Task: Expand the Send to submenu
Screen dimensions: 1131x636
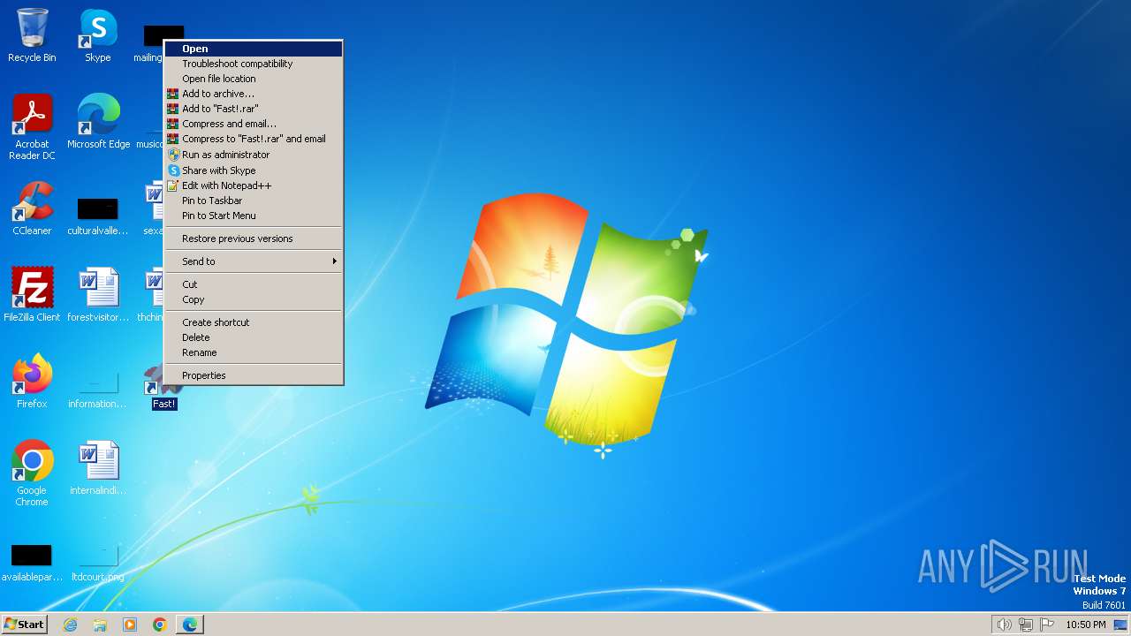Action: 254,261
